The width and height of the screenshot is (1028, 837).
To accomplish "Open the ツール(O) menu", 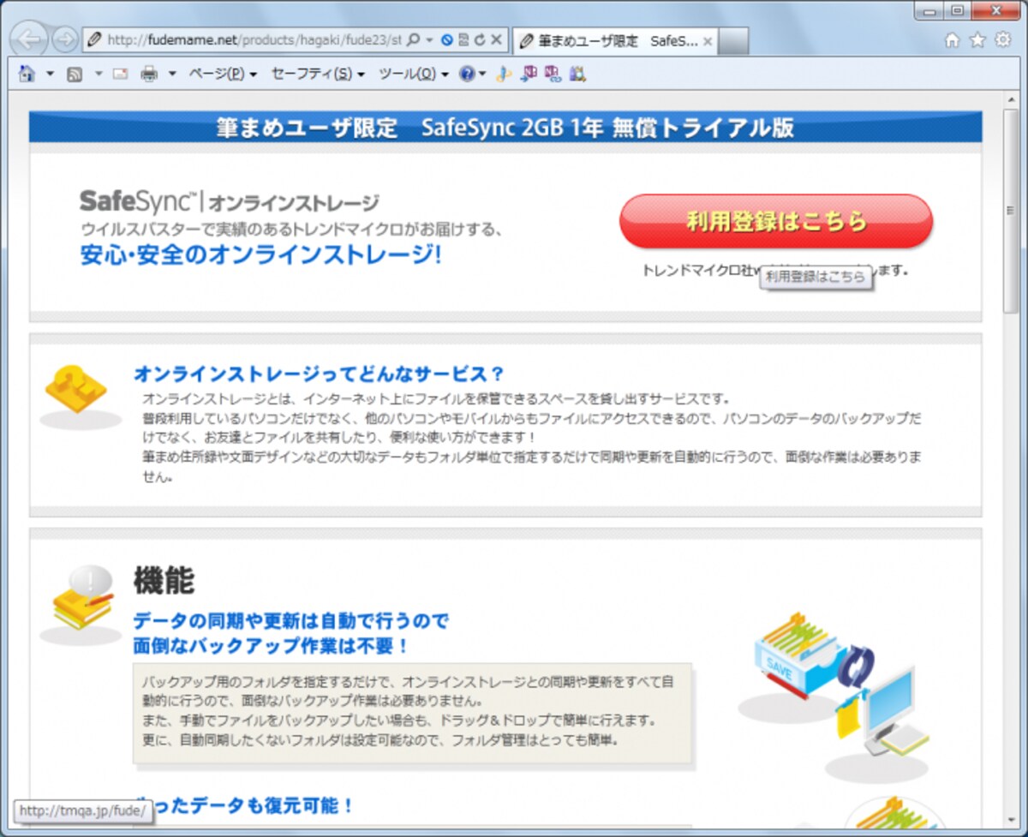I will 414,75.
